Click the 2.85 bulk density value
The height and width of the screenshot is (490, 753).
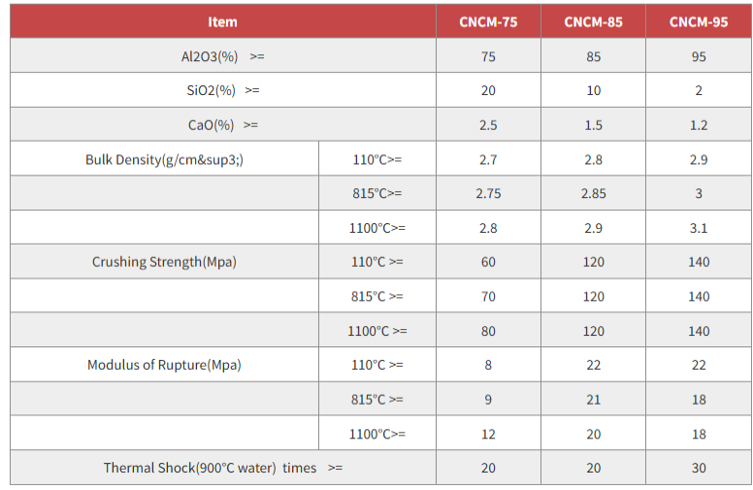click(x=593, y=193)
